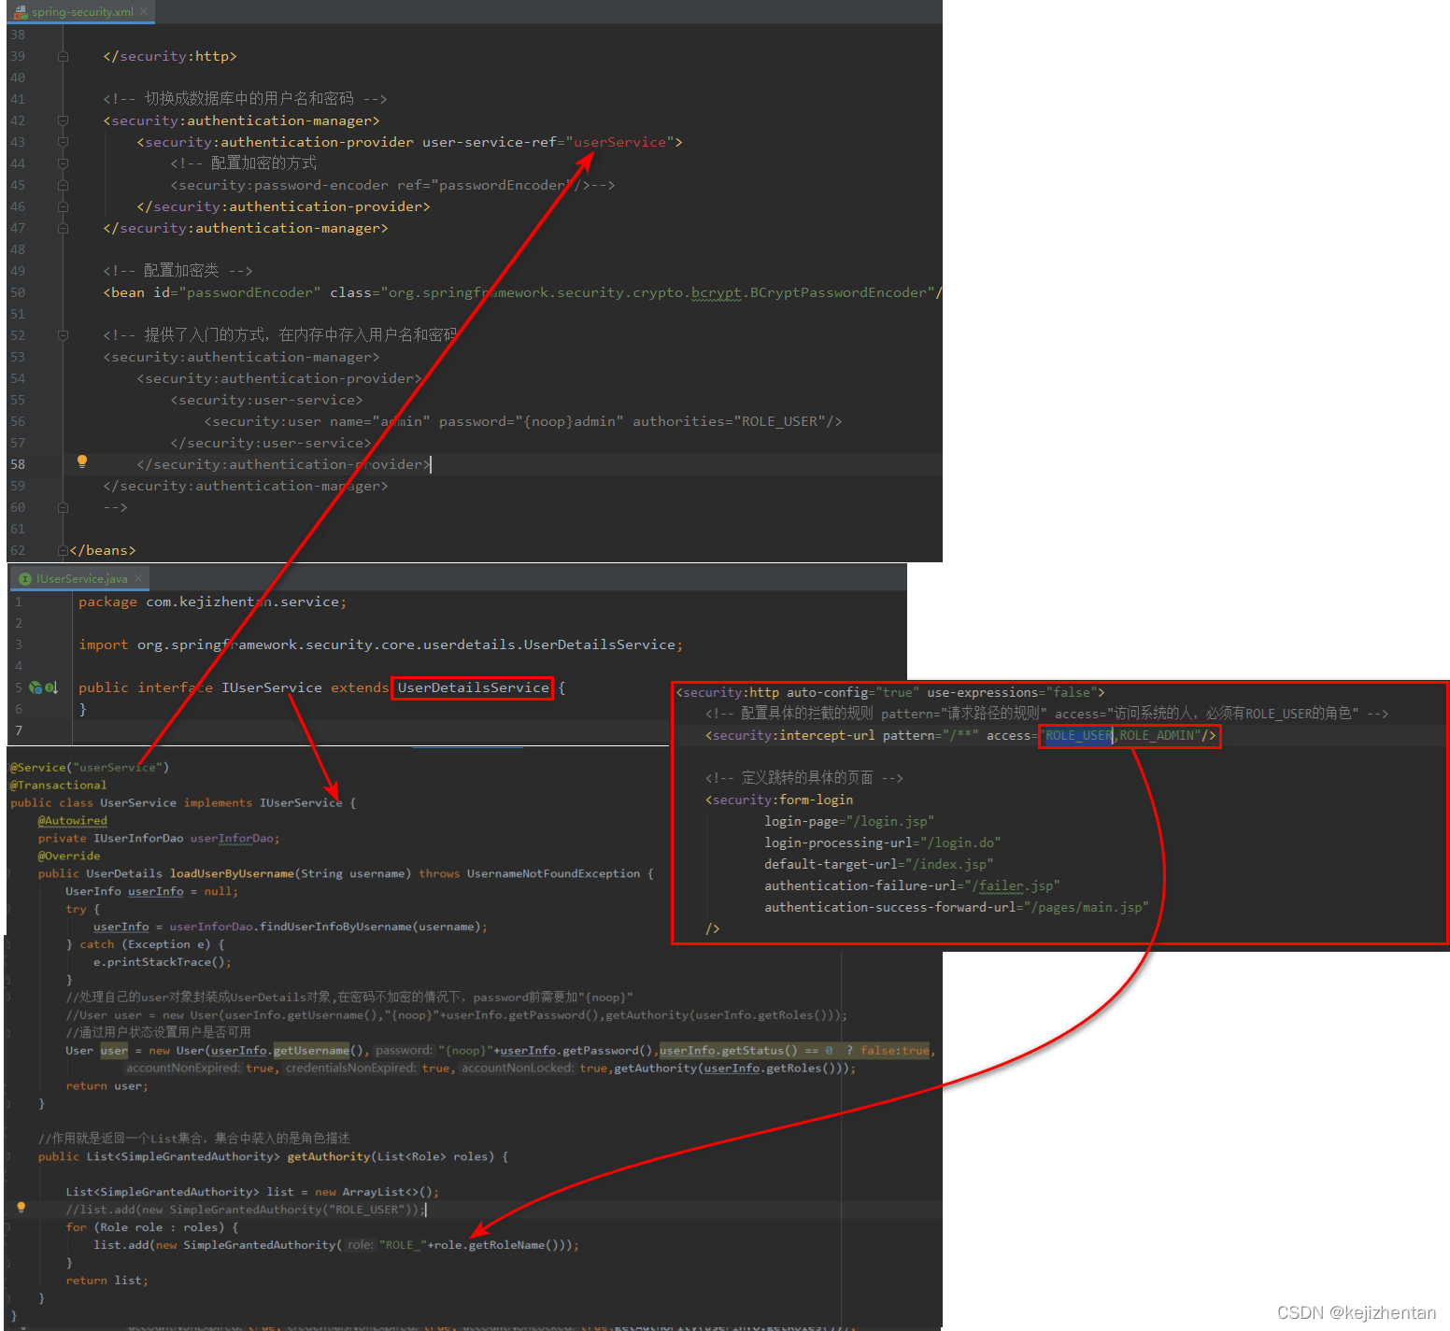This screenshot has width=1450, height=1331.
Task: Click the @Autowired annotation
Action: point(72,820)
